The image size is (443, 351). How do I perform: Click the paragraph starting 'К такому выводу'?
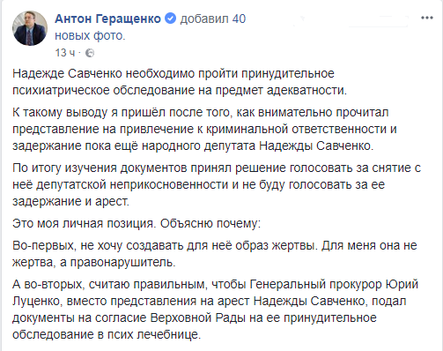pos(204,129)
